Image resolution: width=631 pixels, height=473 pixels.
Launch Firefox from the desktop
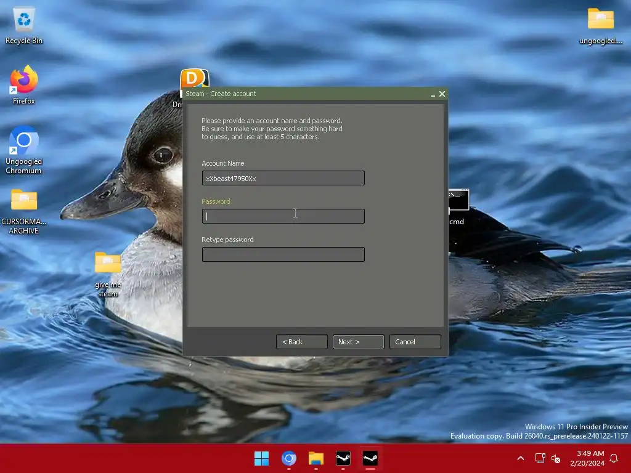click(x=24, y=85)
